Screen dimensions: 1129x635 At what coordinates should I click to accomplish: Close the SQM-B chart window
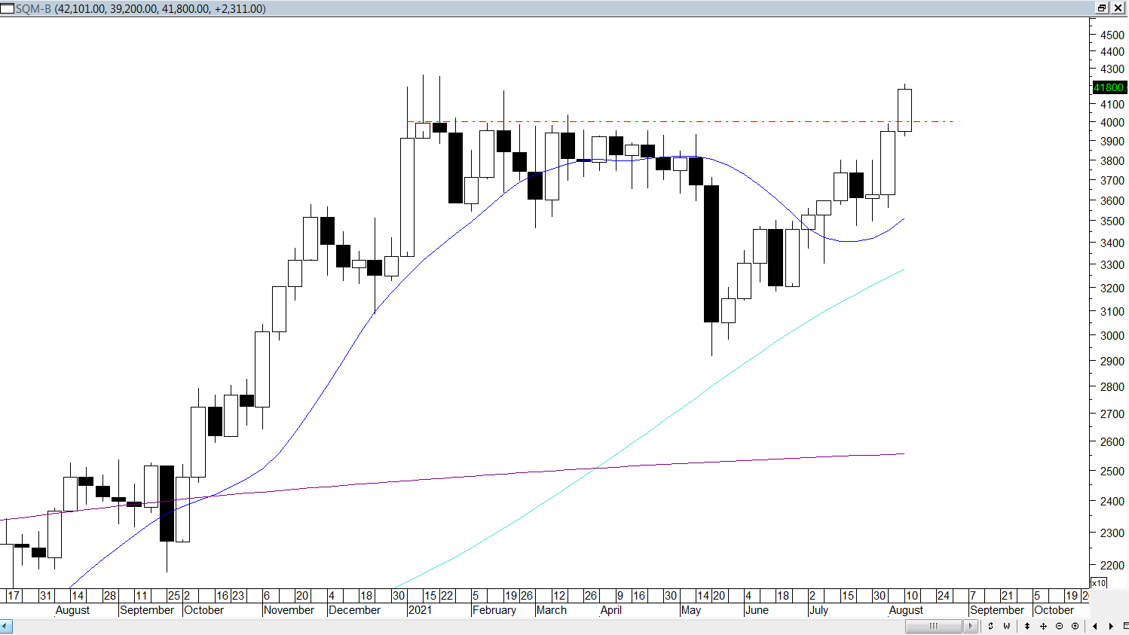pos(1118,8)
